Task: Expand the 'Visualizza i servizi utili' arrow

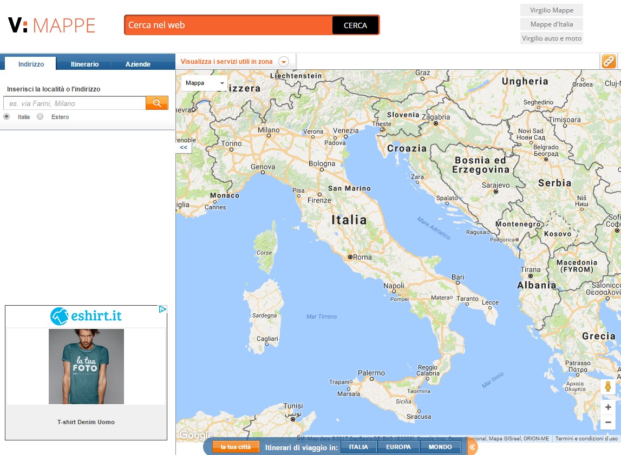Action: click(x=283, y=62)
